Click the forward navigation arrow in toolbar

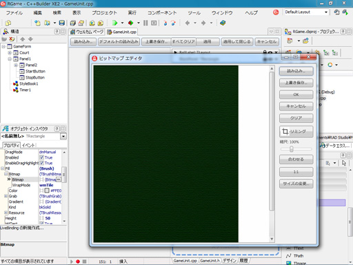(203, 23)
